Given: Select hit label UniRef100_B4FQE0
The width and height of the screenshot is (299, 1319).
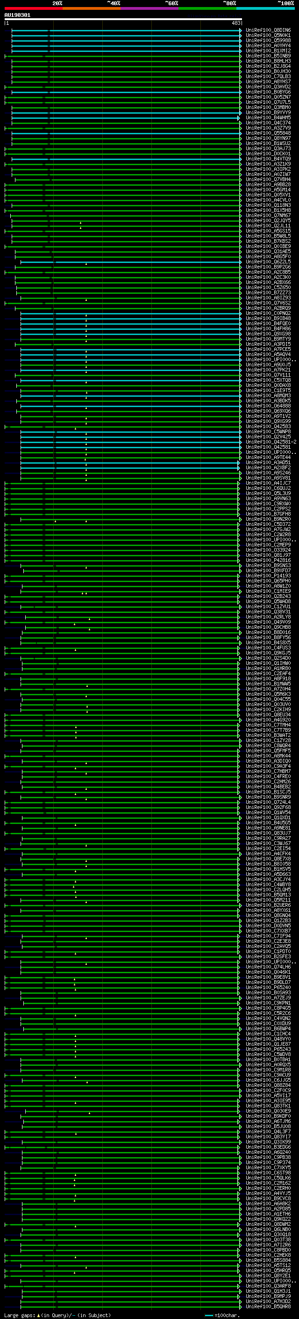Looking at the screenshot, I should click(x=268, y=324).
